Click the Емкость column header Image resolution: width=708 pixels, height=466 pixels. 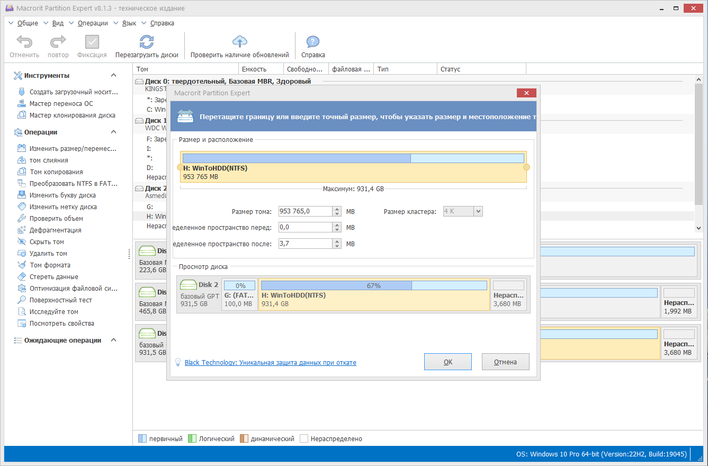pyautogui.click(x=261, y=69)
